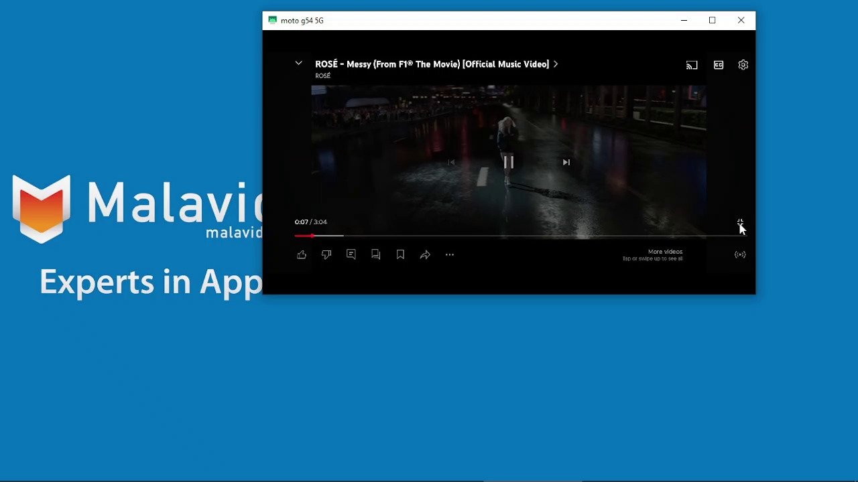
Task: Save the video with bookmark icon
Action: click(400, 254)
